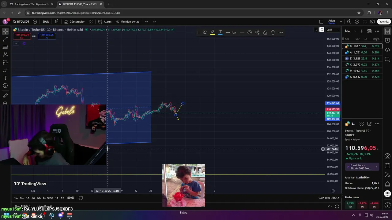
Task: Select the X 2,57 watchlist row
Action: click(362, 64)
